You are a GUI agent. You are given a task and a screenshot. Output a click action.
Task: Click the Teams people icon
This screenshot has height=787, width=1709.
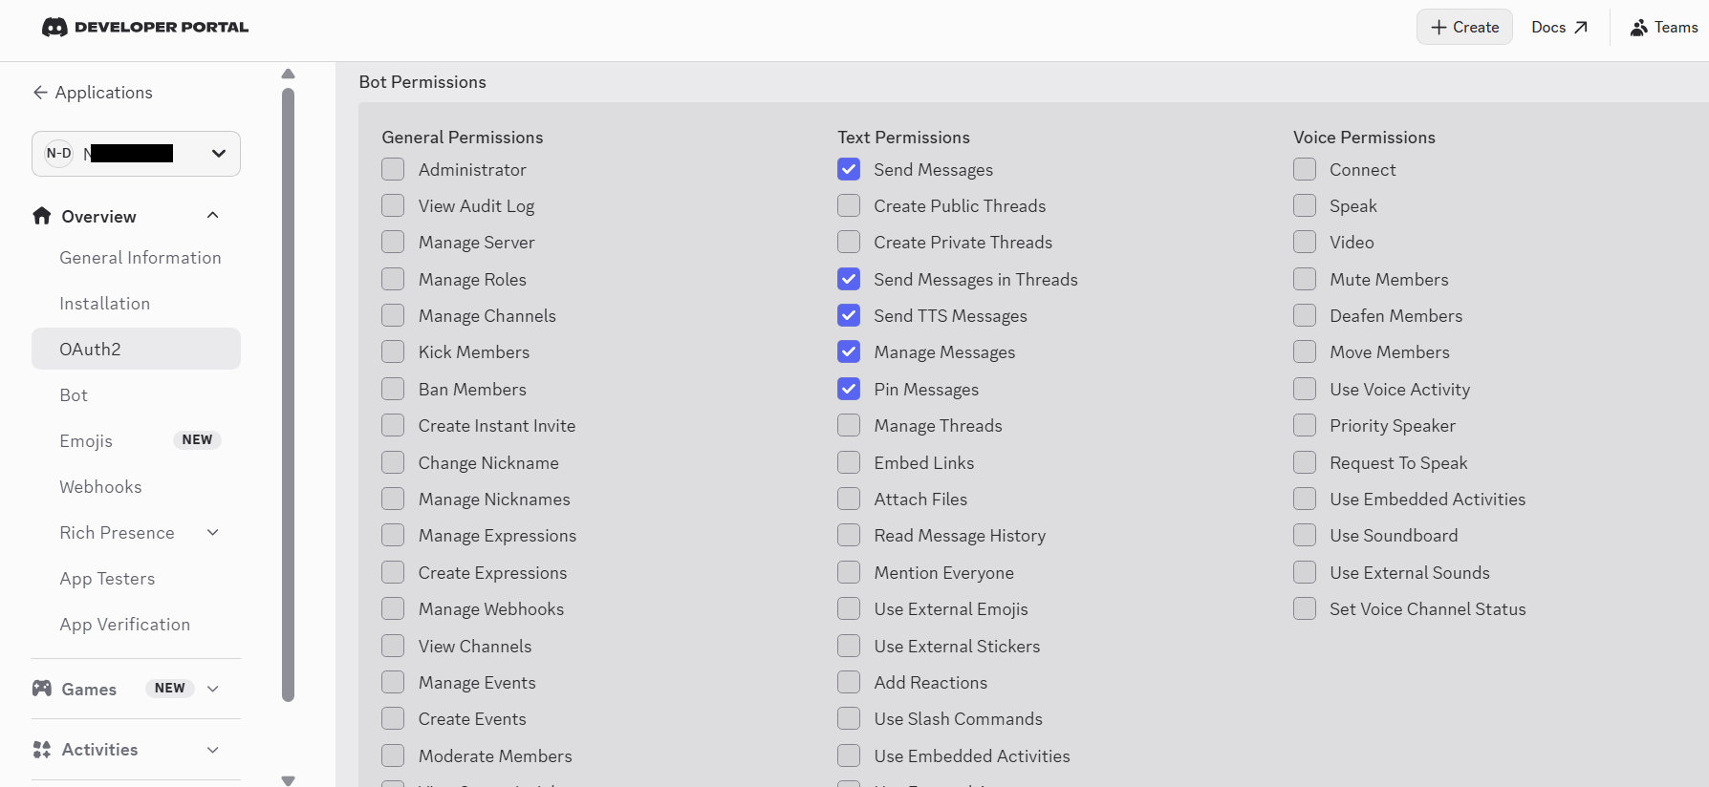coord(1638,28)
